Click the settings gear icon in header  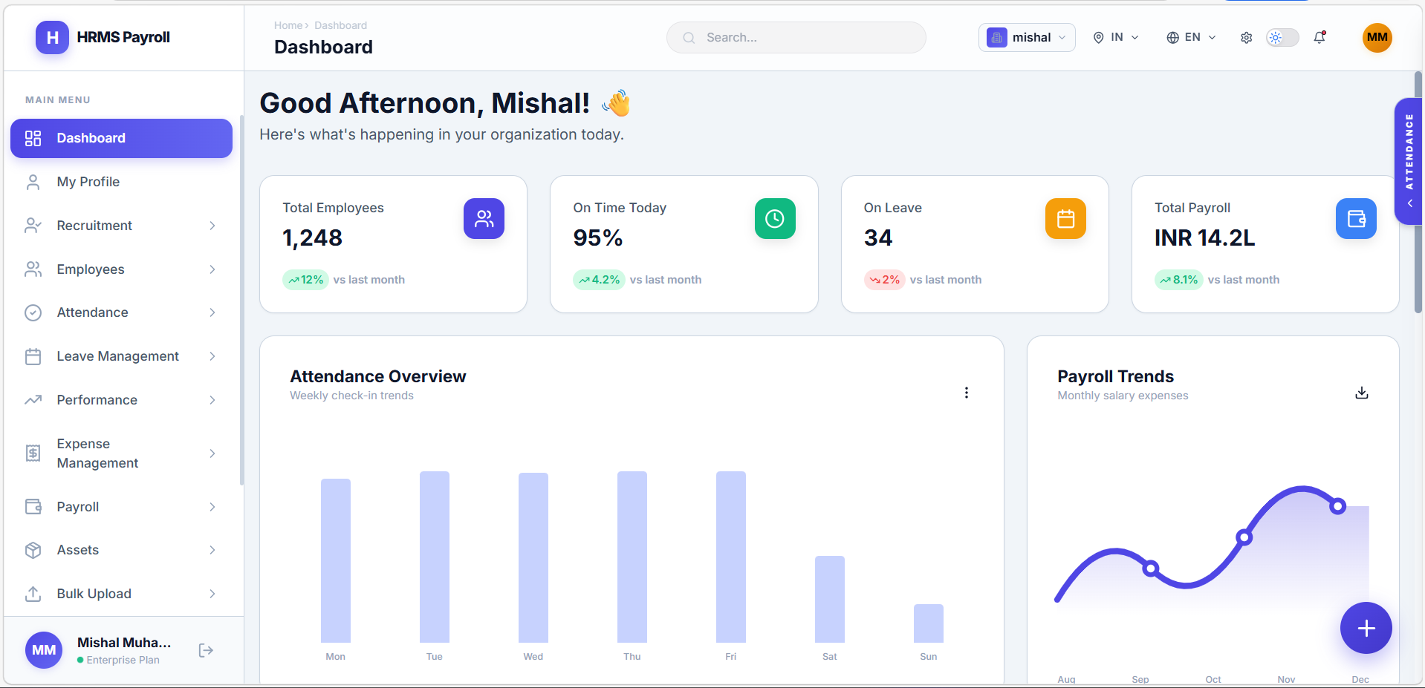(1246, 38)
